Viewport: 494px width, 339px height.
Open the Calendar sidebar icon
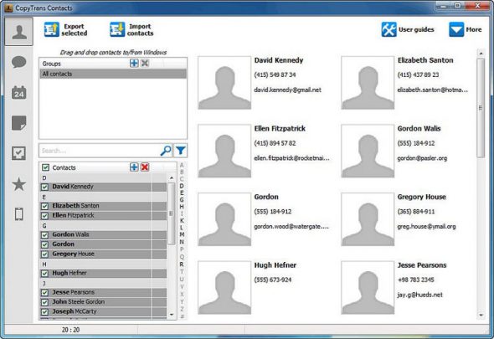coord(19,93)
